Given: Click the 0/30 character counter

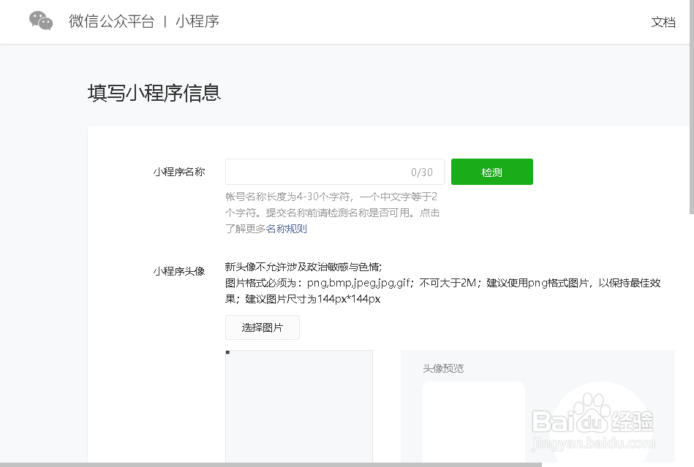Looking at the screenshot, I should point(422,172).
